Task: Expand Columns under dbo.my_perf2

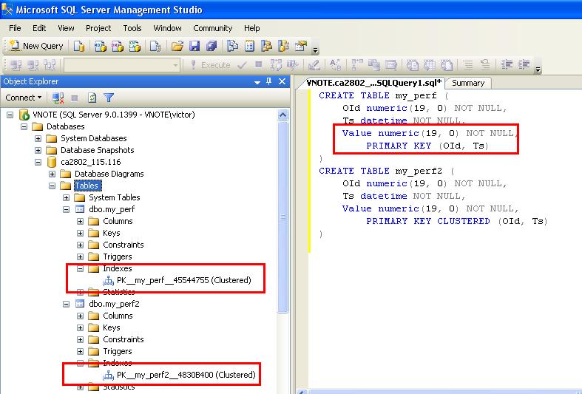Action: pos(80,316)
